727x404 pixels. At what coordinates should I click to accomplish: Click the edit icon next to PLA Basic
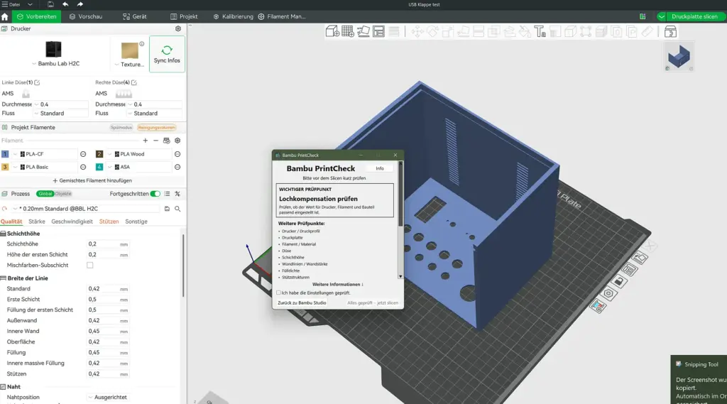coord(83,167)
